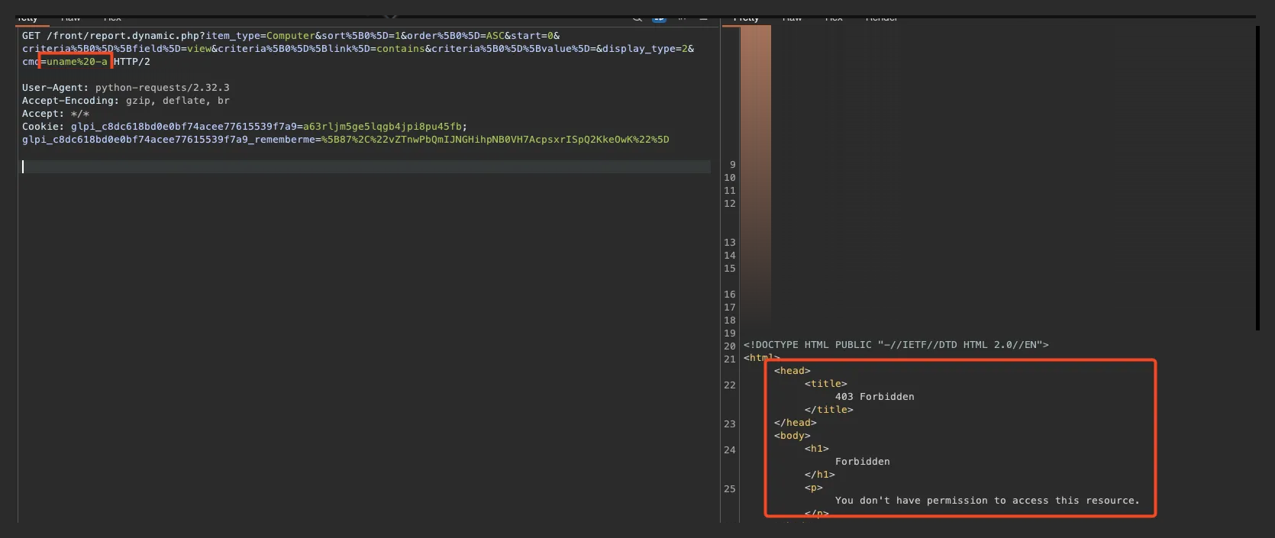Click the permission denied paragraph text
The image size is (1275, 538).
986,501
